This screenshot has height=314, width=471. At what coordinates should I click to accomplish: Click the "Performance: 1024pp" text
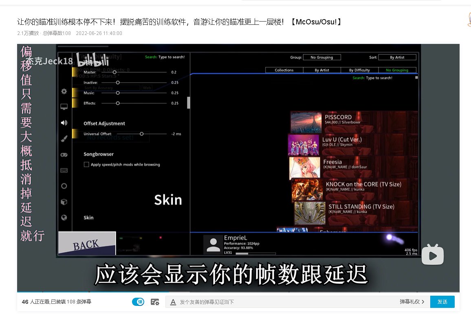click(x=242, y=244)
